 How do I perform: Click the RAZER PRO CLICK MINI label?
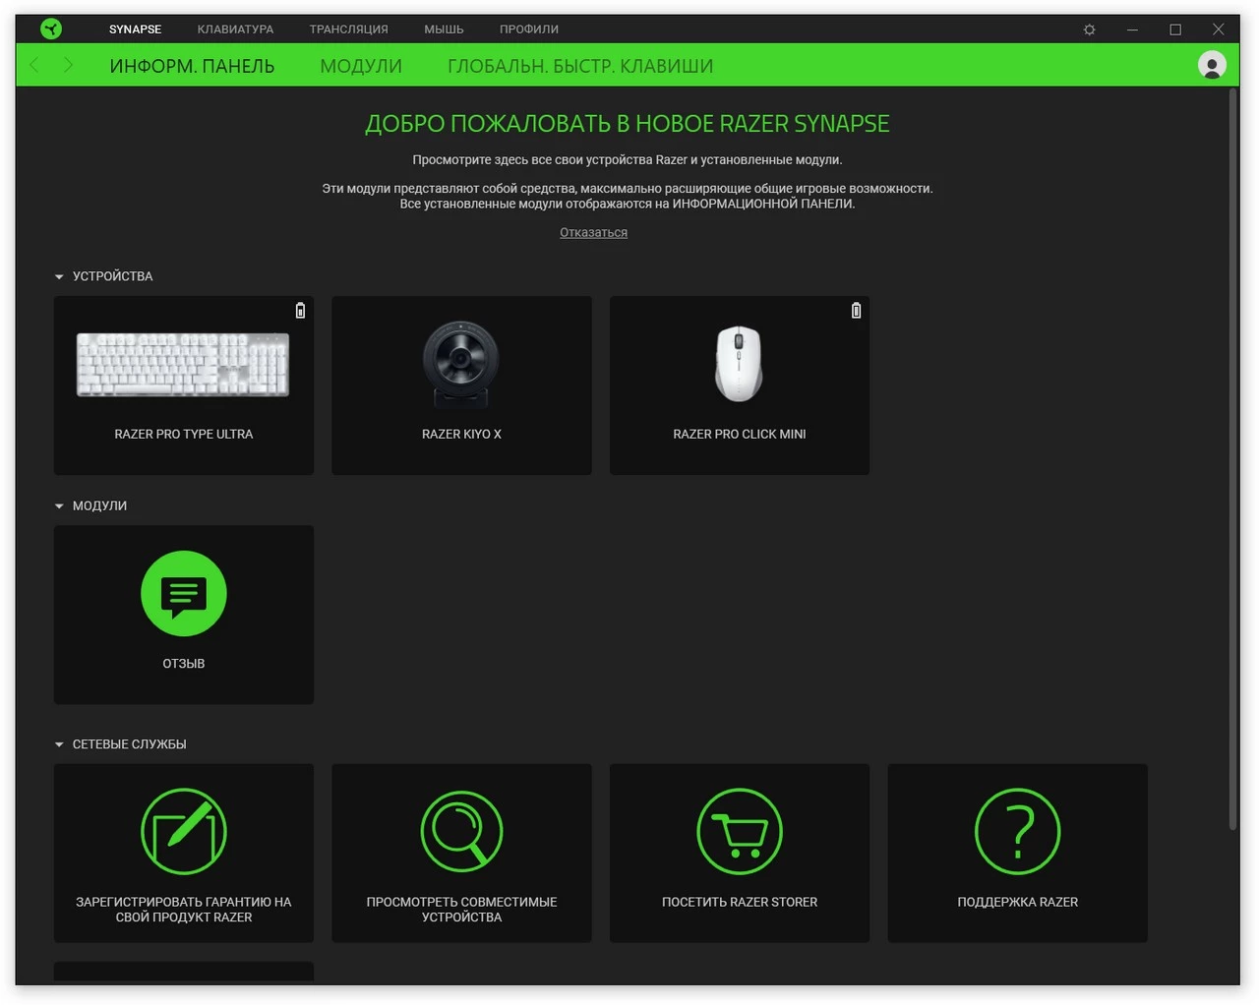[740, 435]
